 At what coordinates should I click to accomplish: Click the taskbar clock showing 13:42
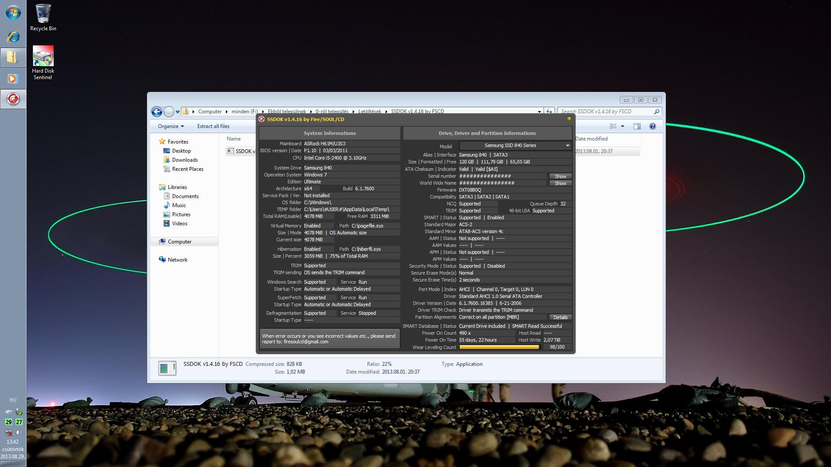click(x=13, y=442)
